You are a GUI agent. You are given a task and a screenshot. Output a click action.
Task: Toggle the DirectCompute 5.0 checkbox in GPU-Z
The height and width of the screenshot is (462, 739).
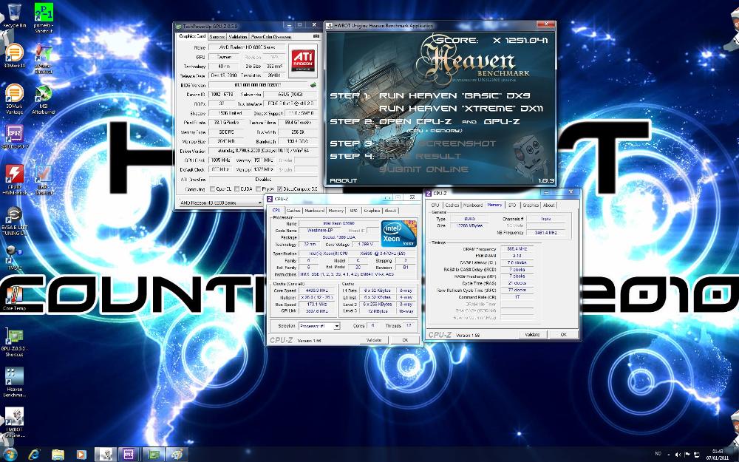(279, 189)
